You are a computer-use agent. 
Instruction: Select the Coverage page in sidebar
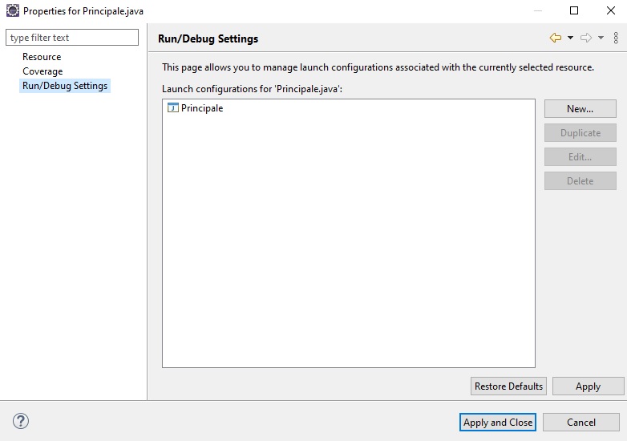[x=42, y=71]
